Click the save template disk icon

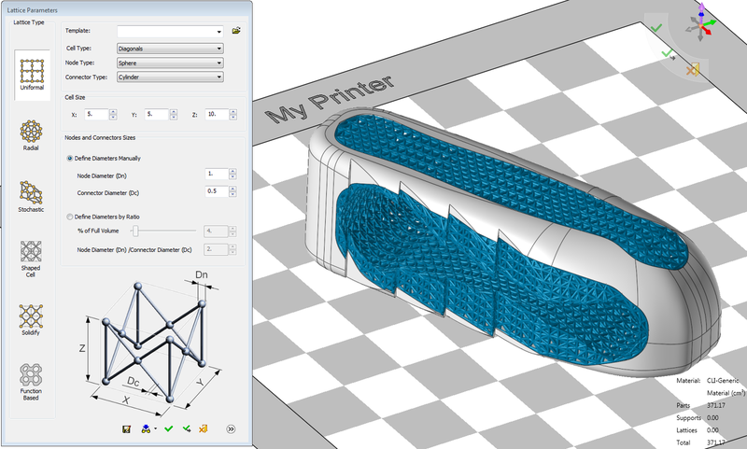(125, 428)
